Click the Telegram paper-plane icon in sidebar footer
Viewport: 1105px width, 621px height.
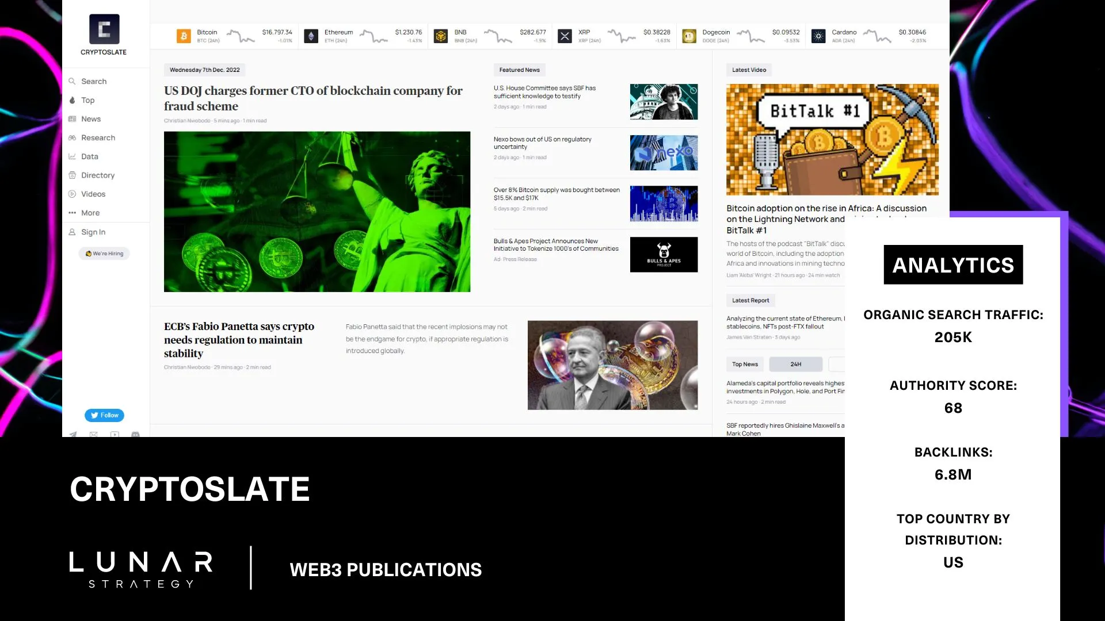pyautogui.click(x=73, y=434)
